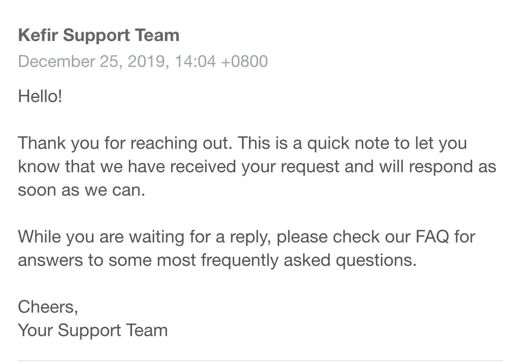Screen dimensions: 525x364
Task: Click the word "answers" in the message
Action: point(50,260)
